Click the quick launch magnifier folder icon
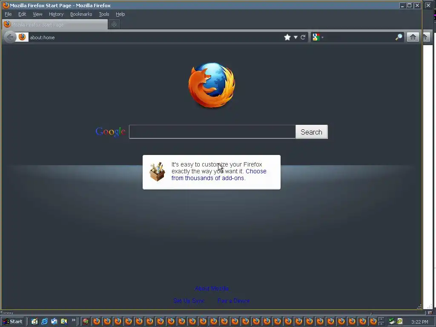436x327 pixels. coord(64,321)
